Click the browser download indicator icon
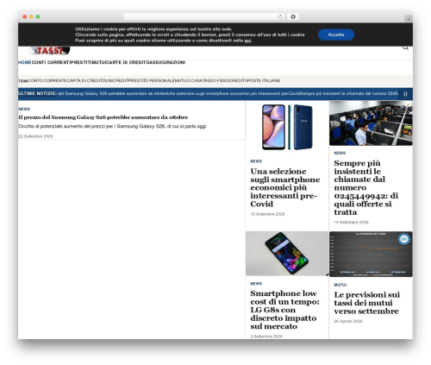This screenshot has width=431, height=365. tap(293, 17)
